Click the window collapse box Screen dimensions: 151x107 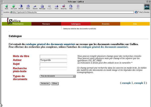click(x=149, y=2)
